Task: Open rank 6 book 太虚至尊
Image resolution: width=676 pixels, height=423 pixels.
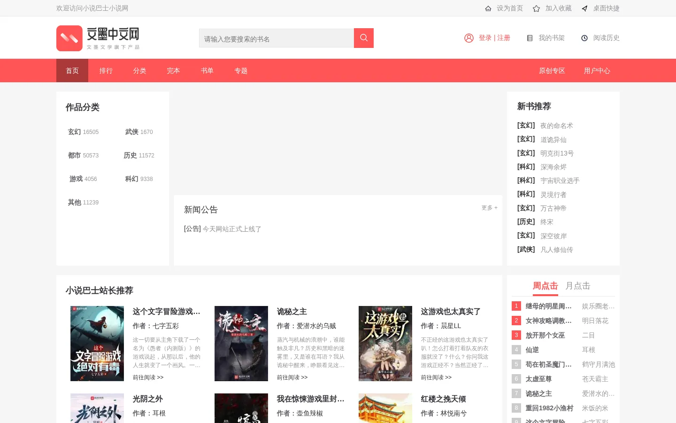Action: (538, 379)
